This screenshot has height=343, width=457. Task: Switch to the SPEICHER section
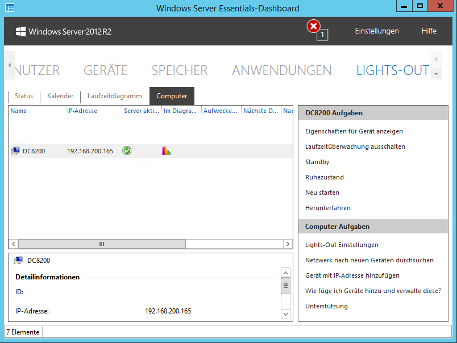click(x=180, y=70)
